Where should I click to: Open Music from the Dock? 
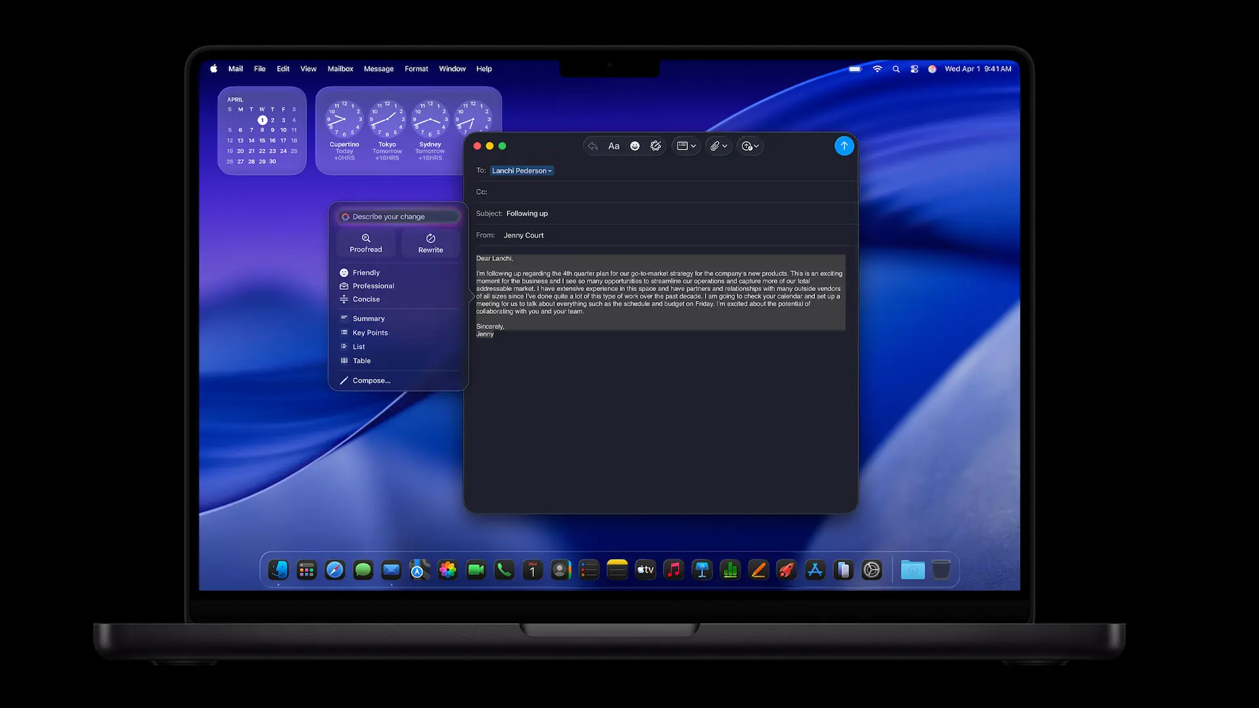pyautogui.click(x=674, y=570)
